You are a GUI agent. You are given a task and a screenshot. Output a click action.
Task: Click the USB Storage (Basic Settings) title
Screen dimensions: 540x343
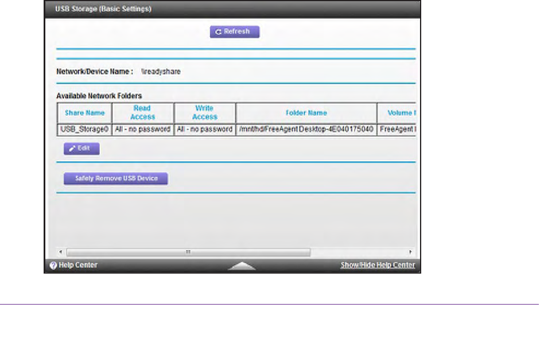tap(103, 9)
